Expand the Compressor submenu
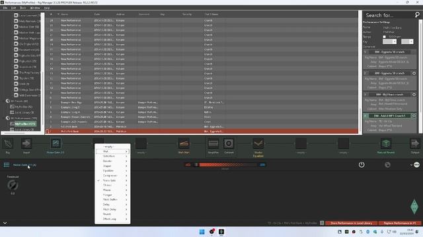 (112, 176)
